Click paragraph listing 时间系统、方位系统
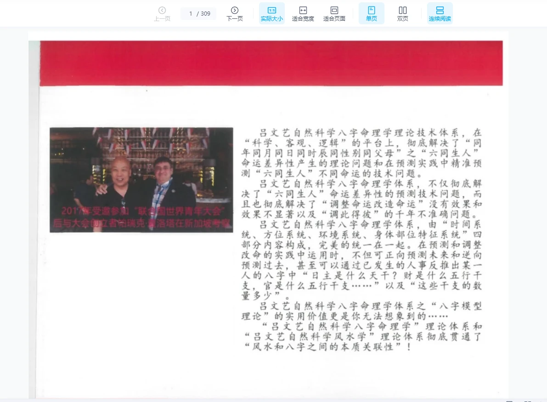Image resolution: width=547 pixels, height=402 pixels. click(x=361, y=260)
